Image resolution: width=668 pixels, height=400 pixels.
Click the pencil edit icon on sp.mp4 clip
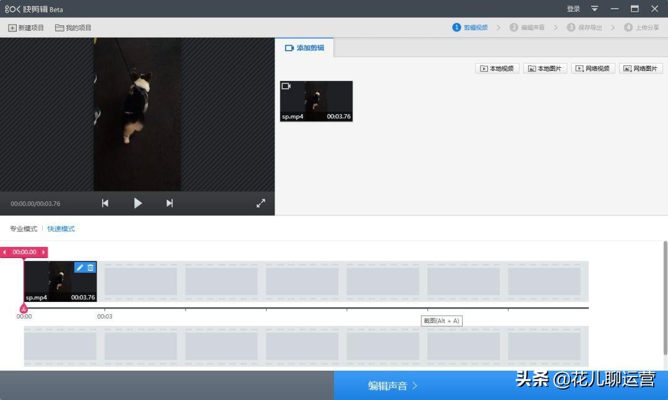[80, 267]
